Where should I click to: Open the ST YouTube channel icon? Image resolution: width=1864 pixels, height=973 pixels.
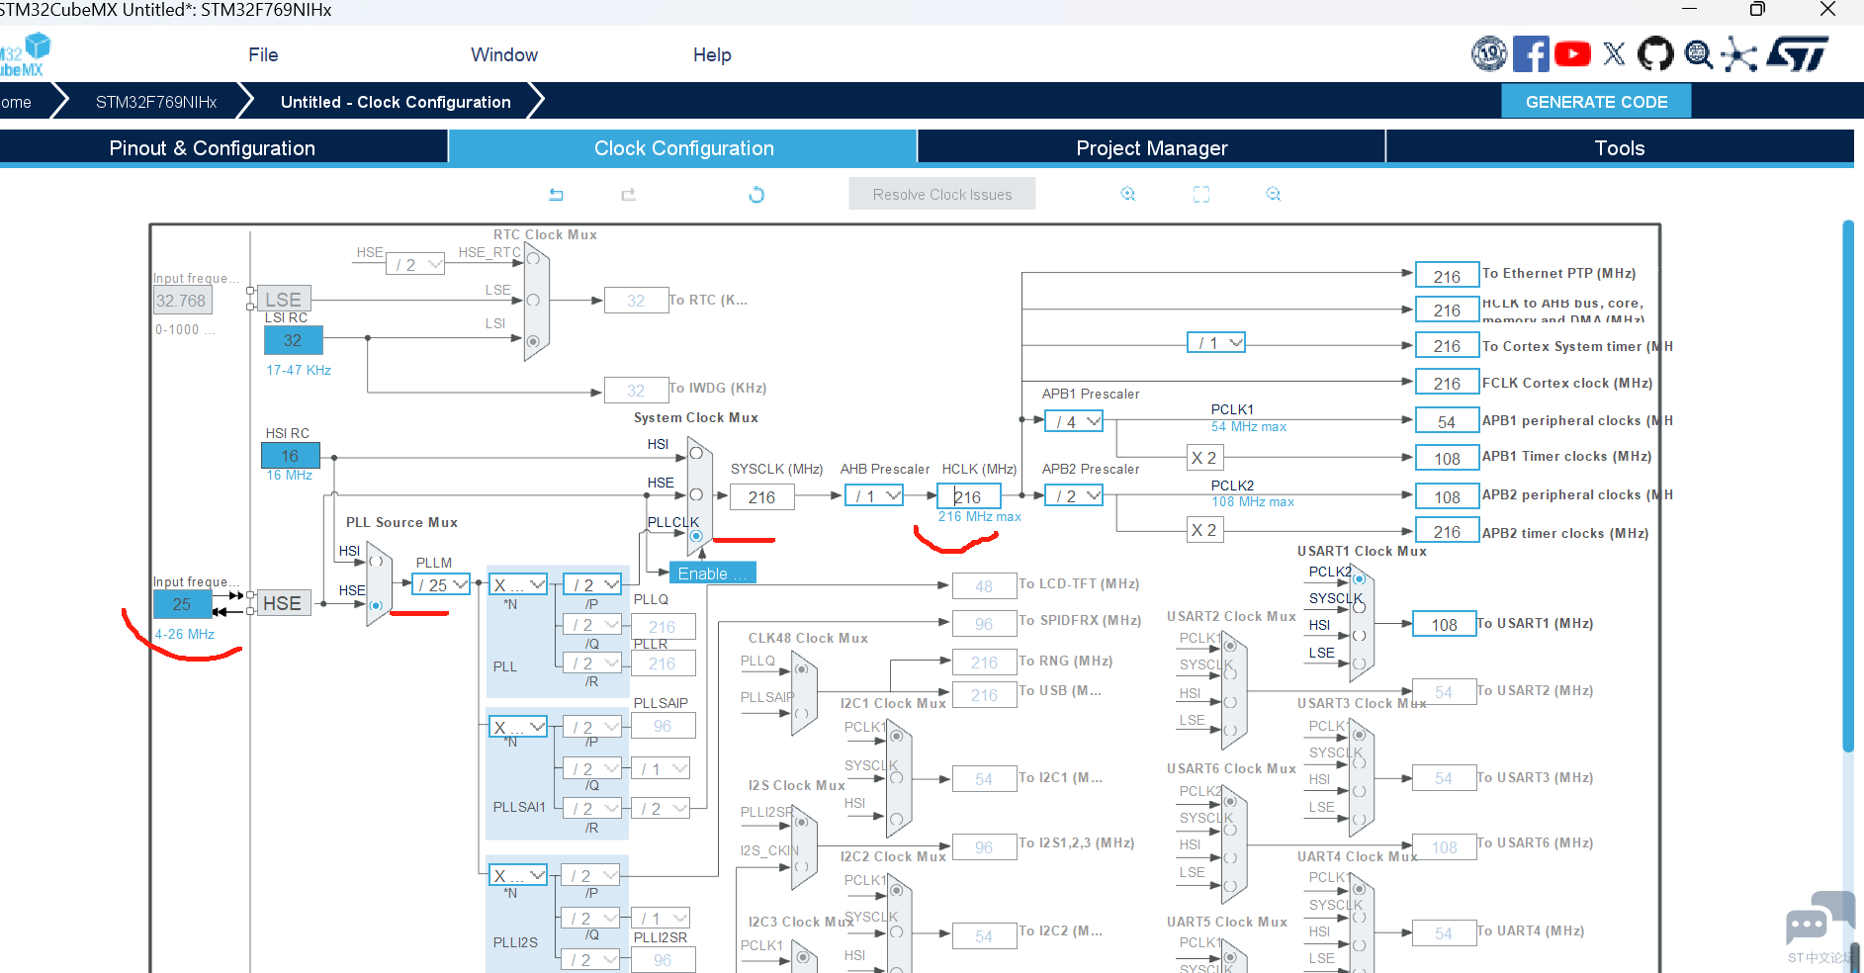(1572, 53)
